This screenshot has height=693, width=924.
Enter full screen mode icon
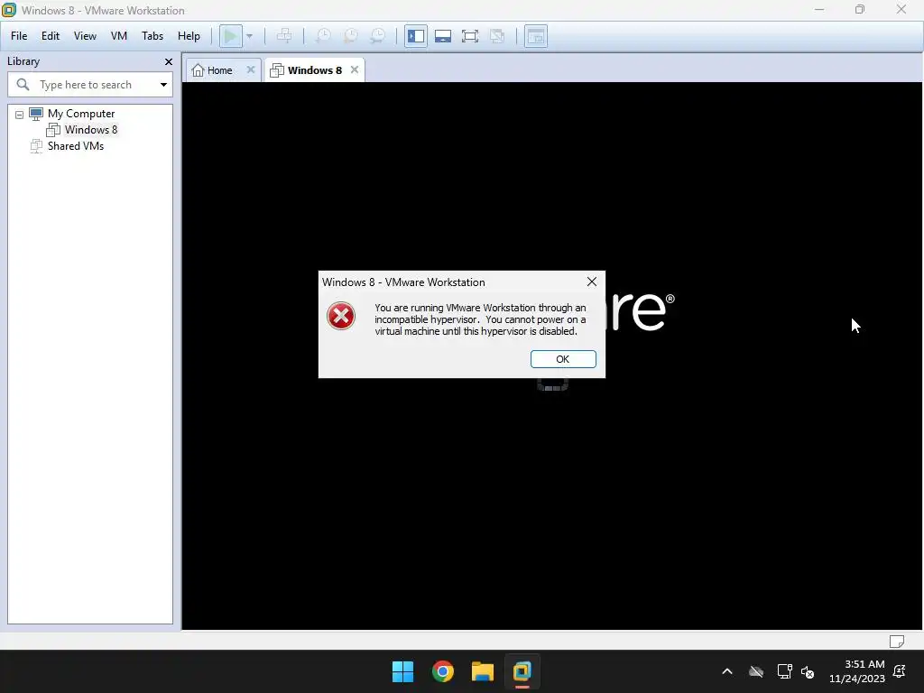tap(470, 36)
